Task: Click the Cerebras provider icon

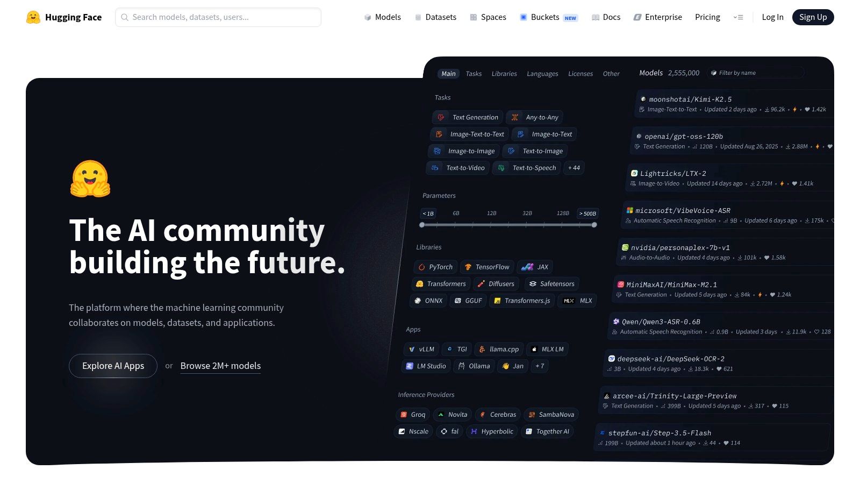Action: pos(483,415)
